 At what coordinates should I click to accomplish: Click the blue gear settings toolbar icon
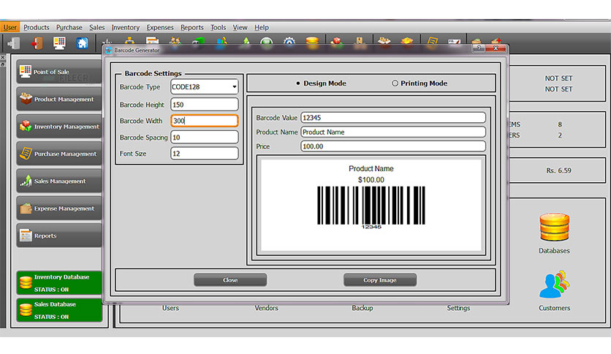click(289, 42)
